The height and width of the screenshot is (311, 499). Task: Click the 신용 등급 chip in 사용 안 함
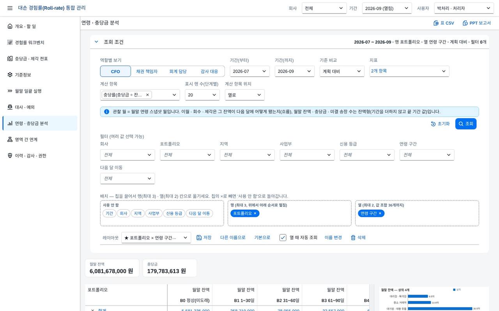pyautogui.click(x=174, y=213)
